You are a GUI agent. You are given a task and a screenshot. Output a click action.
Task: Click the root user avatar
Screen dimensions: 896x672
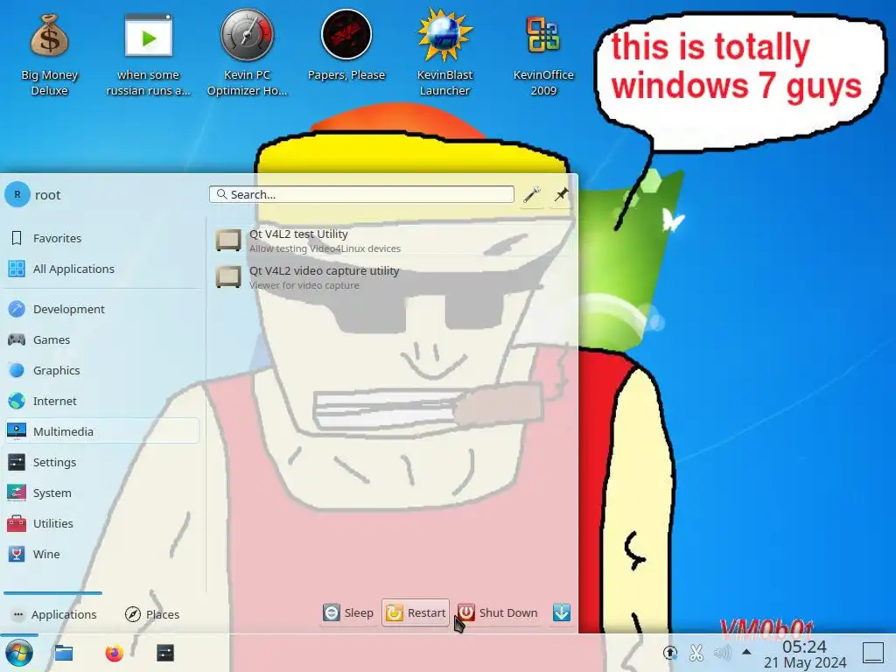point(17,195)
